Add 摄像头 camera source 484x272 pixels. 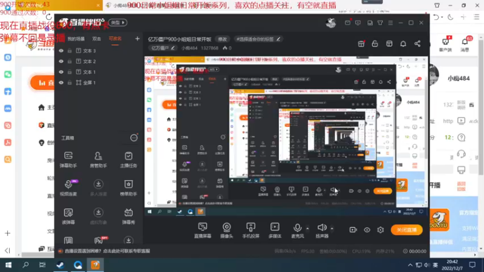[x=226, y=230]
